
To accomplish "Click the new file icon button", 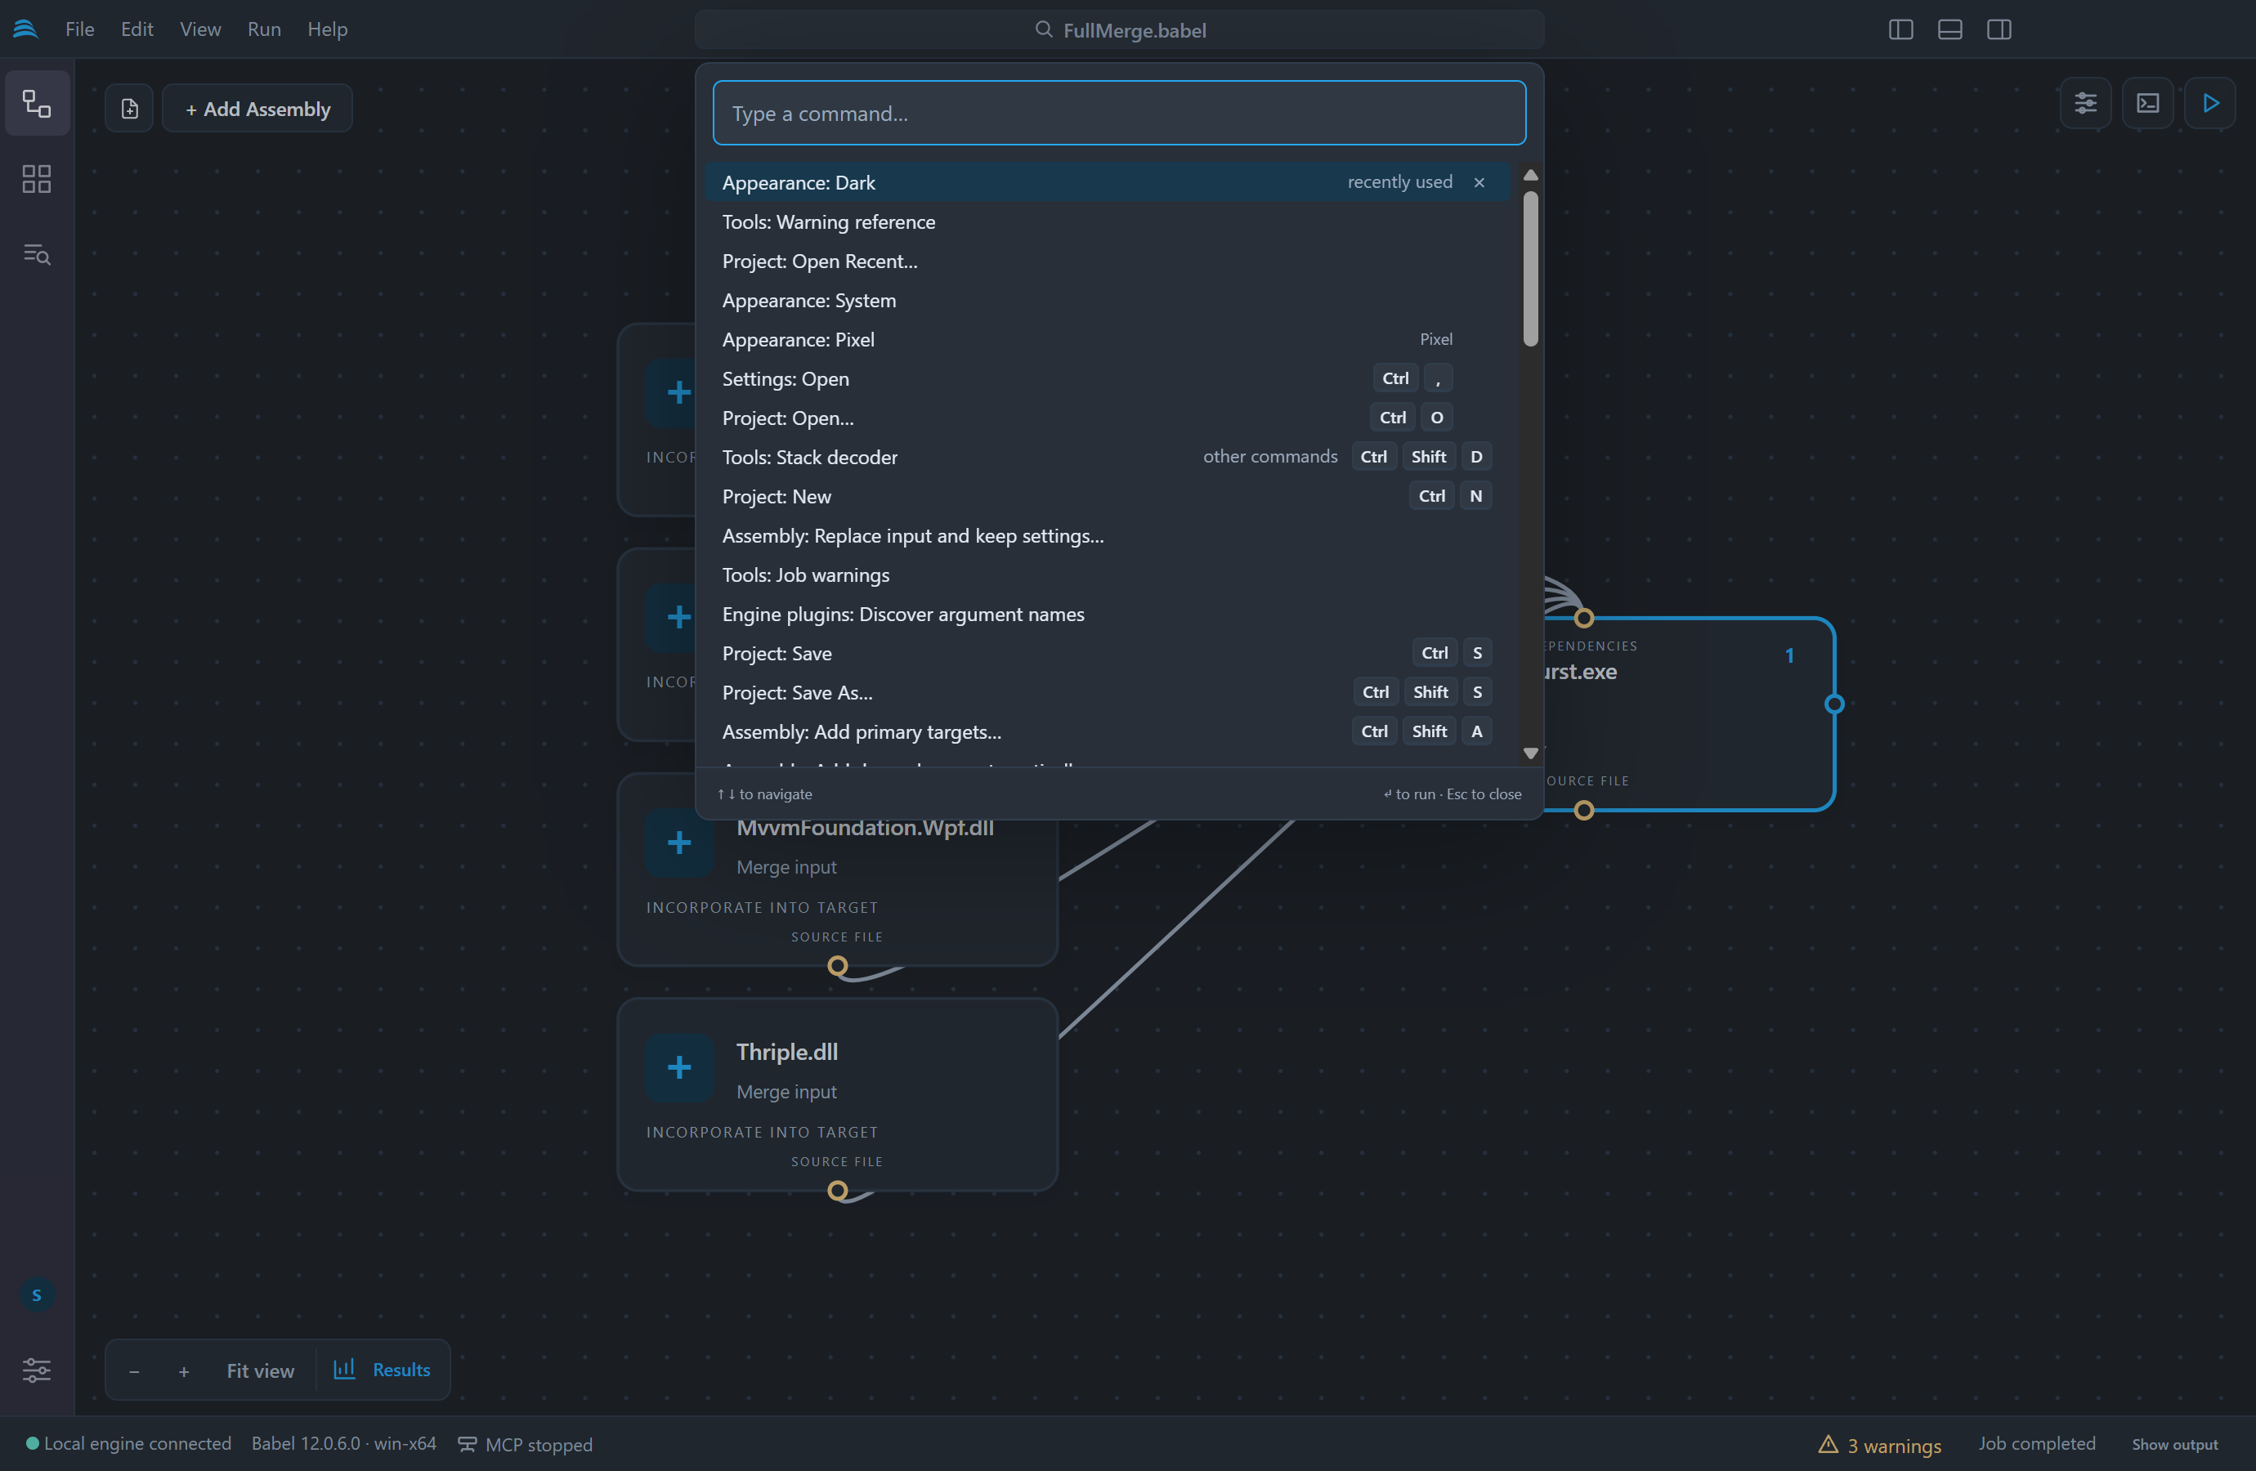I will (x=130, y=109).
